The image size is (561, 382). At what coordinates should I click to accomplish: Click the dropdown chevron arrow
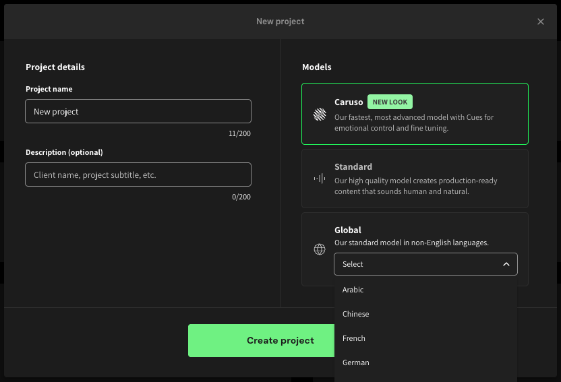[506, 264]
